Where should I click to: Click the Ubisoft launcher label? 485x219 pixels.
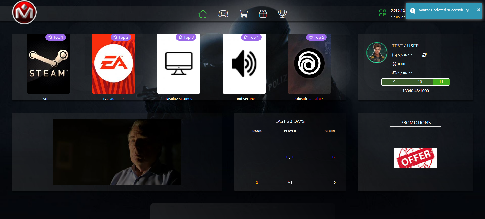309,99
